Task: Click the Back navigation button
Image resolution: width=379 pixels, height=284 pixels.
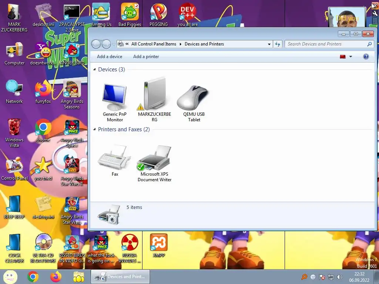Action: tap(96, 44)
